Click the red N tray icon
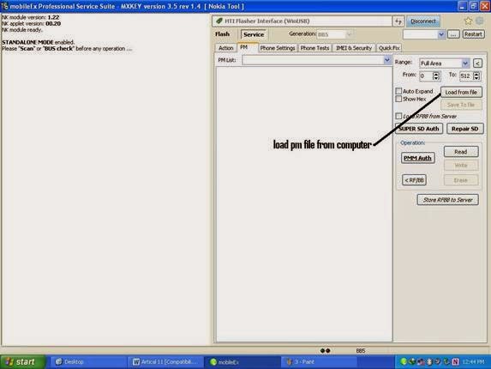 [x=455, y=362]
